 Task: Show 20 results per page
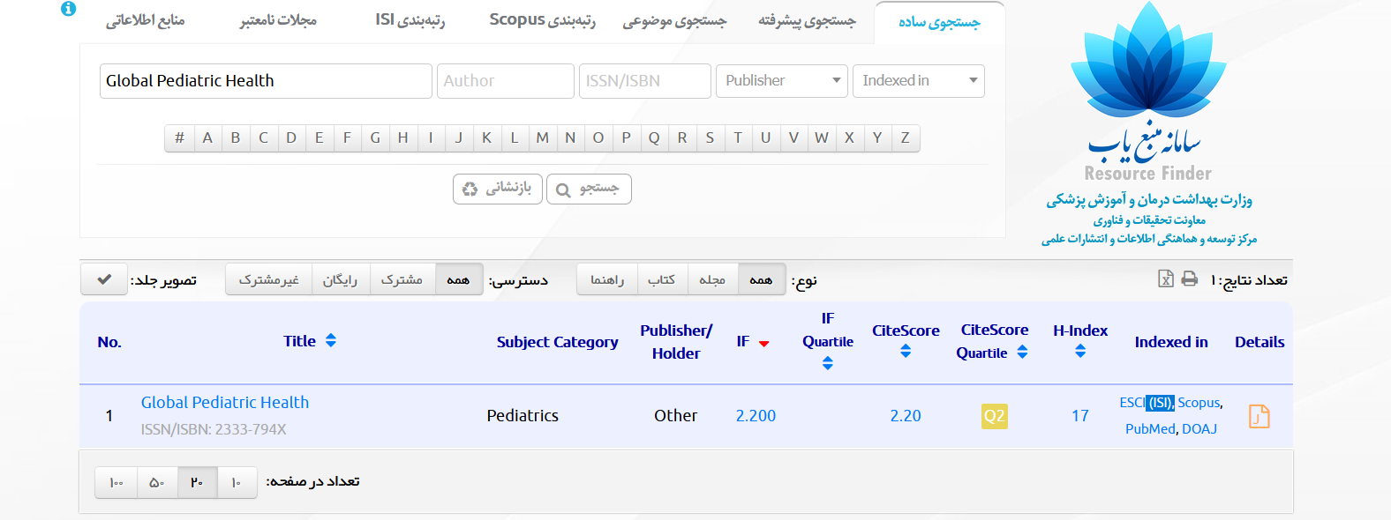[x=197, y=482]
